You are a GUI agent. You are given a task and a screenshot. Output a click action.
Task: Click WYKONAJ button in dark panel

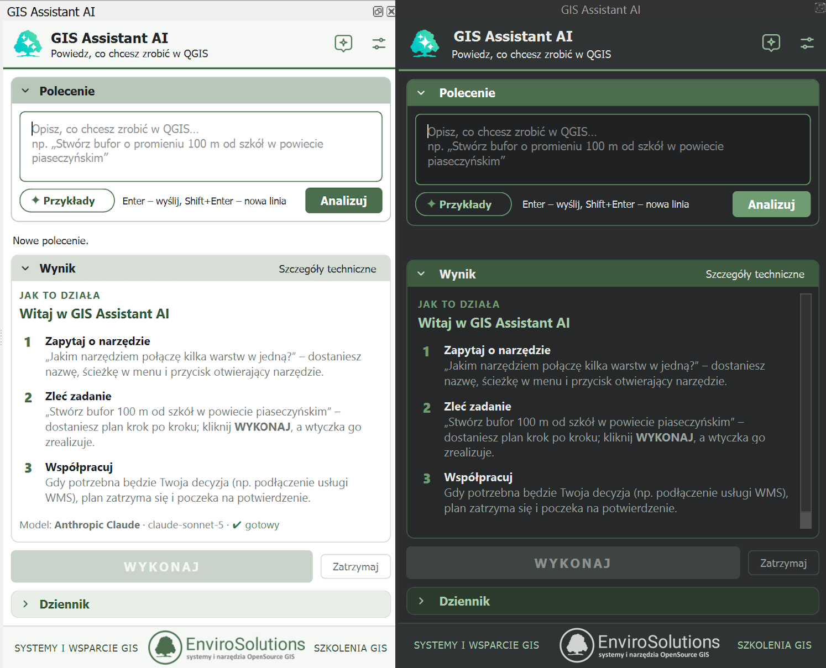click(x=573, y=563)
